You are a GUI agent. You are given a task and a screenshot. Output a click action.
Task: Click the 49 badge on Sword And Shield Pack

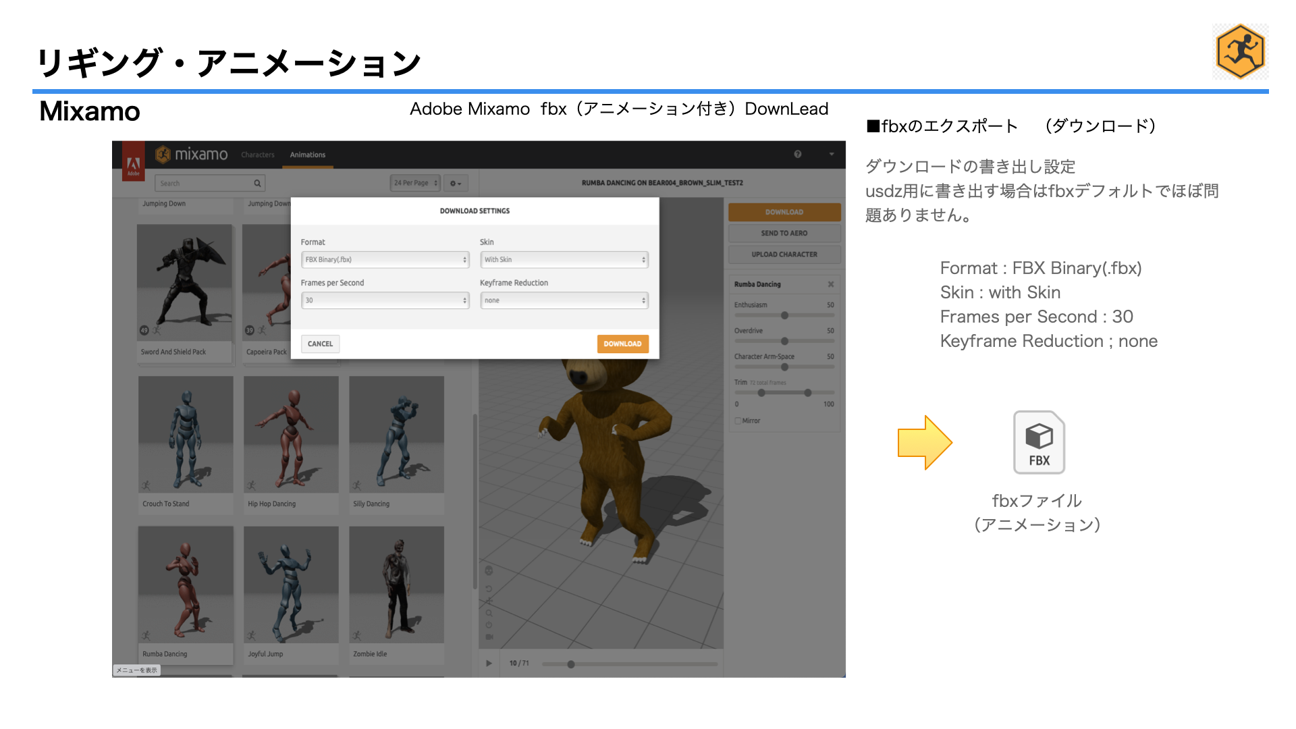point(144,330)
